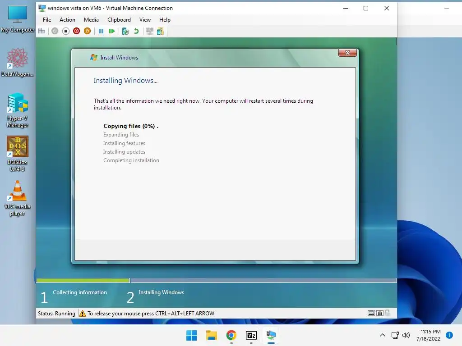The height and width of the screenshot is (346, 462).
Task: Click the Share/resources toolbar icon at the end
Action: click(x=160, y=31)
